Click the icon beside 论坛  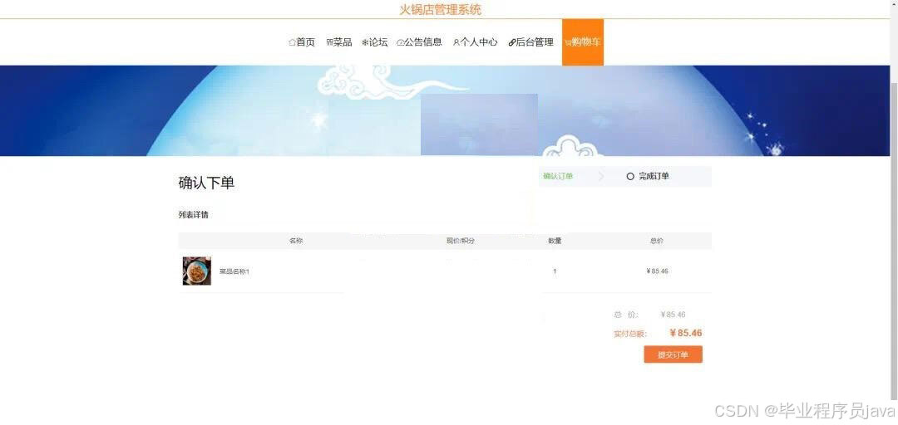point(365,42)
